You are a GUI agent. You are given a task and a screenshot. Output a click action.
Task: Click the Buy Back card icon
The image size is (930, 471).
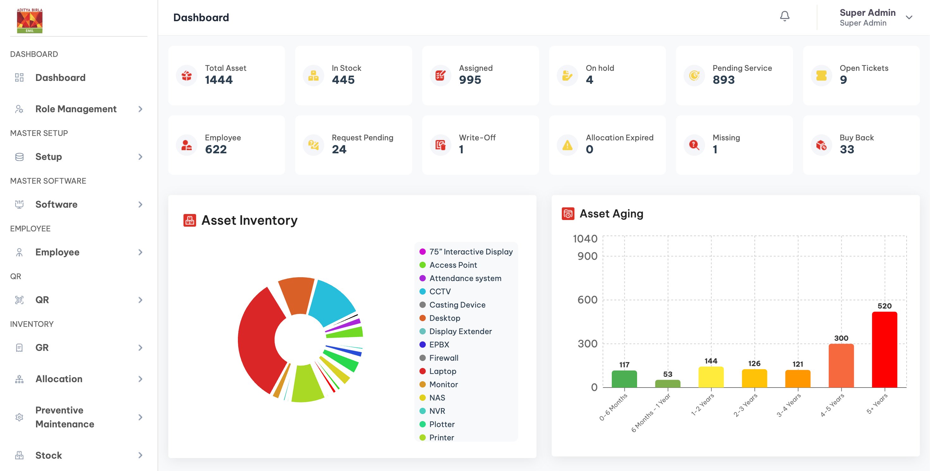pyautogui.click(x=821, y=145)
